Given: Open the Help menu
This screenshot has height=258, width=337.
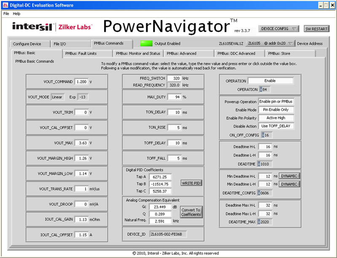Looking at the screenshot, I should point(16,13).
